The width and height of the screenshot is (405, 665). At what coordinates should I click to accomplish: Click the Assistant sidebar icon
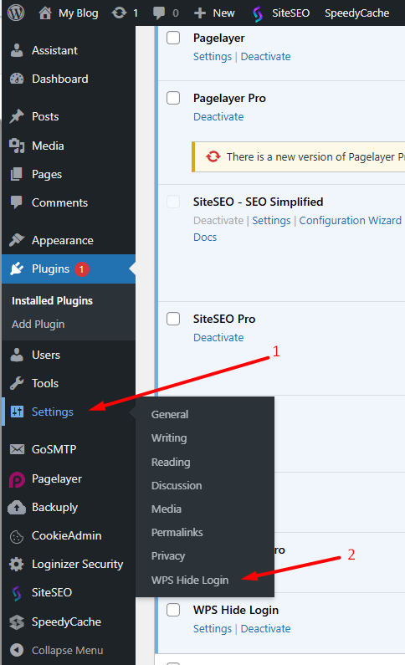pos(17,50)
